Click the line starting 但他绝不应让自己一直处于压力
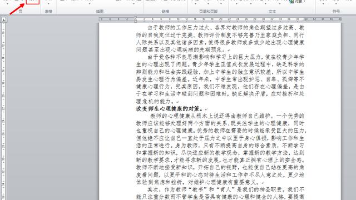The width and height of the screenshot is (356, 200). [220, 138]
